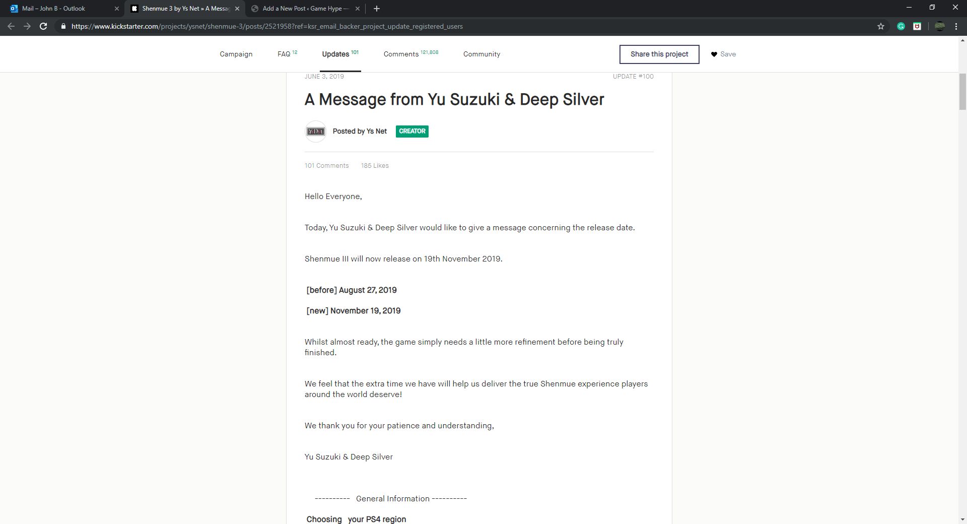967x524 pixels.
Task: Click the '[new] November 19, 2019' line
Action: coord(354,311)
